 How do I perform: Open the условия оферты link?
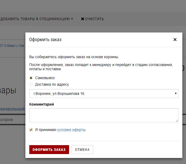[x=71, y=130]
